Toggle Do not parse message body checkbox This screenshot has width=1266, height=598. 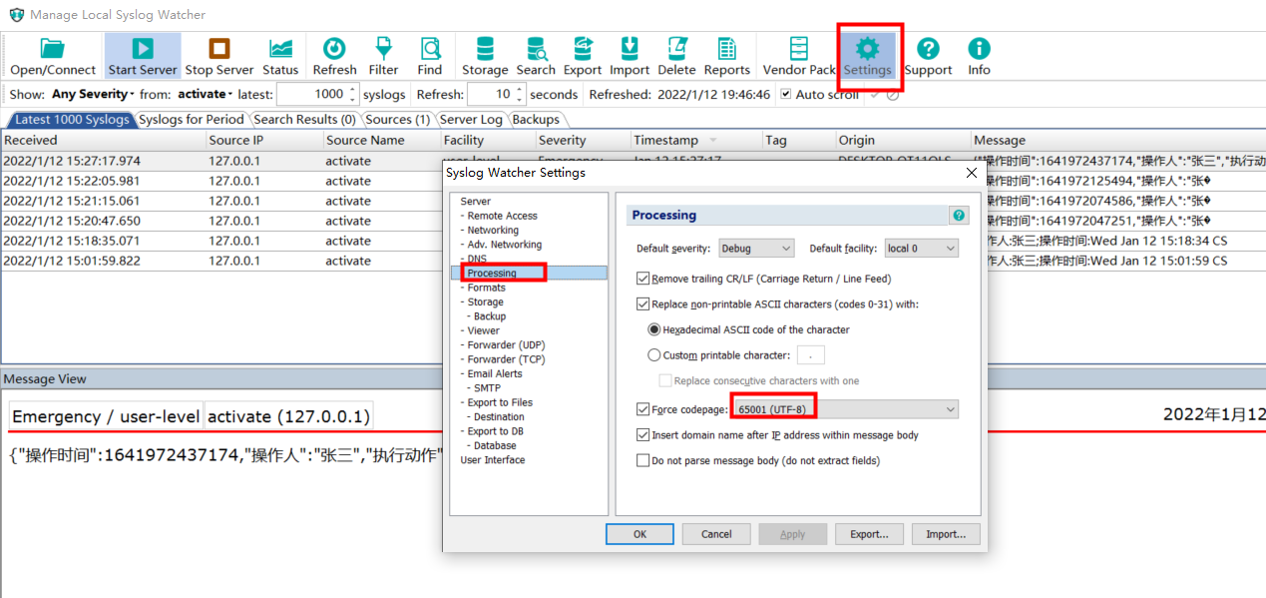[642, 461]
